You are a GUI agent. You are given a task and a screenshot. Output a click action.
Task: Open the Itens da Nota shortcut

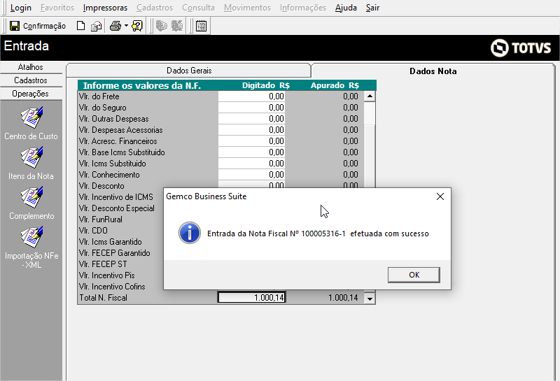tap(31, 164)
